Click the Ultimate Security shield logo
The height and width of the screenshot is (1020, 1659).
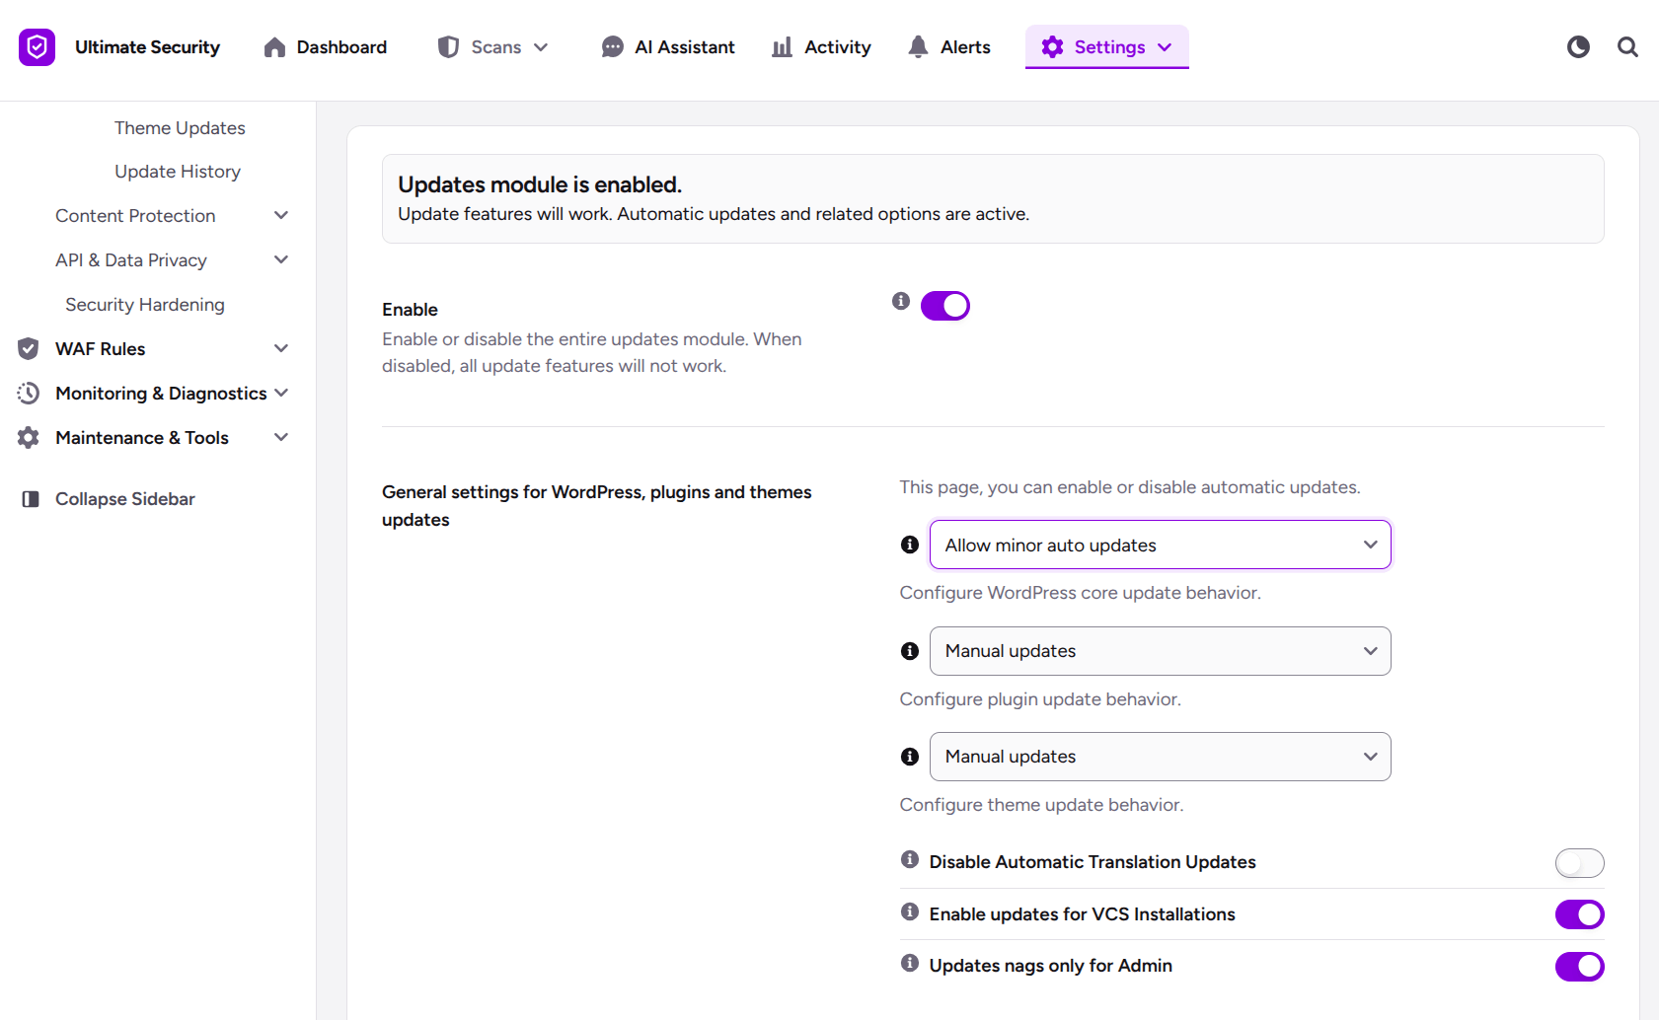[37, 46]
